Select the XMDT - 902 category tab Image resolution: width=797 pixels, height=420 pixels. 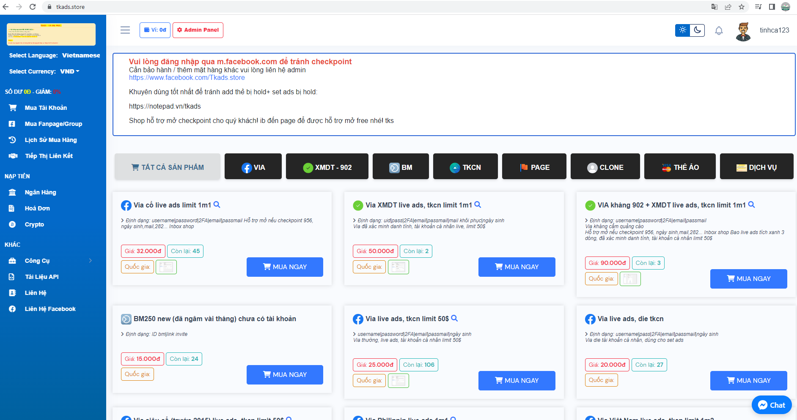pyautogui.click(x=327, y=166)
